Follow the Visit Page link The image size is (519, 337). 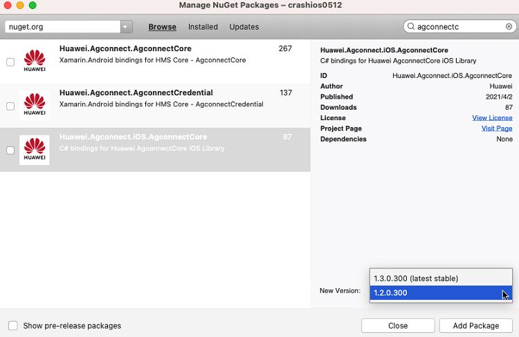click(x=496, y=128)
